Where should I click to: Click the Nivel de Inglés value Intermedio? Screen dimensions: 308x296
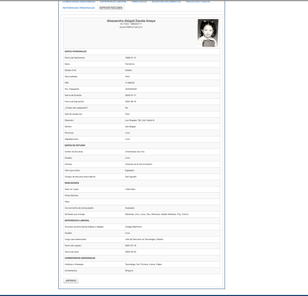[x=130, y=189]
